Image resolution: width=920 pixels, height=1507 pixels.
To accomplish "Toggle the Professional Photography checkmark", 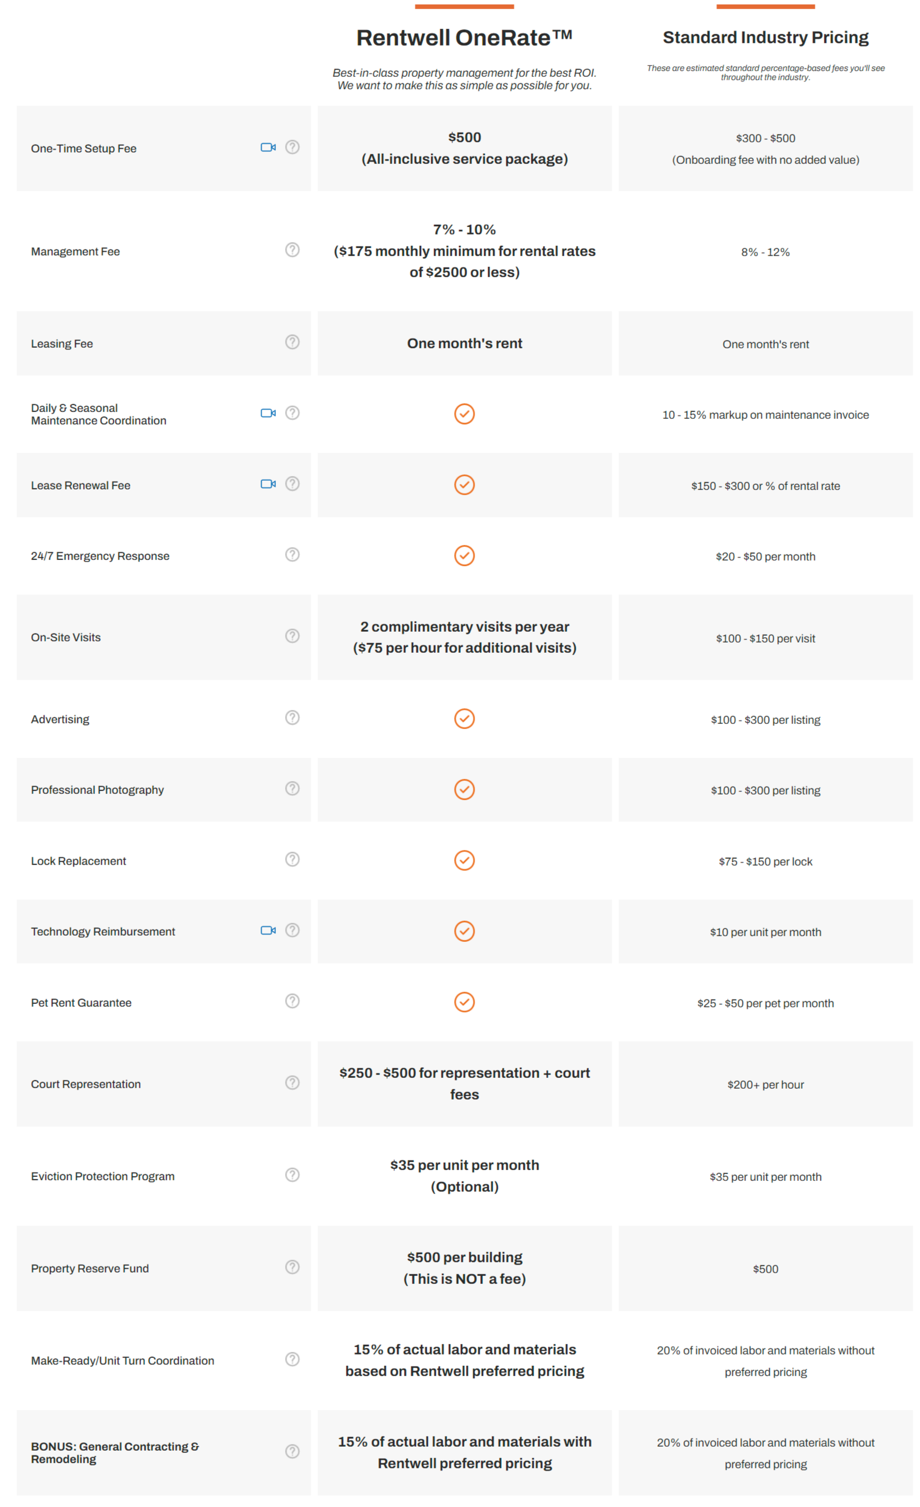I will pyautogui.click(x=465, y=789).
